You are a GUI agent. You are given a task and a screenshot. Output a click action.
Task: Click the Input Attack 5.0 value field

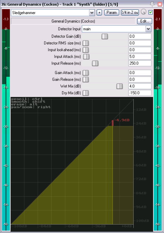pos(140,56)
